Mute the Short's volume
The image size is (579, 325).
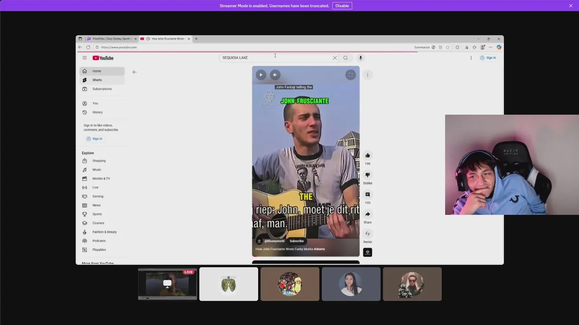click(275, 75)
